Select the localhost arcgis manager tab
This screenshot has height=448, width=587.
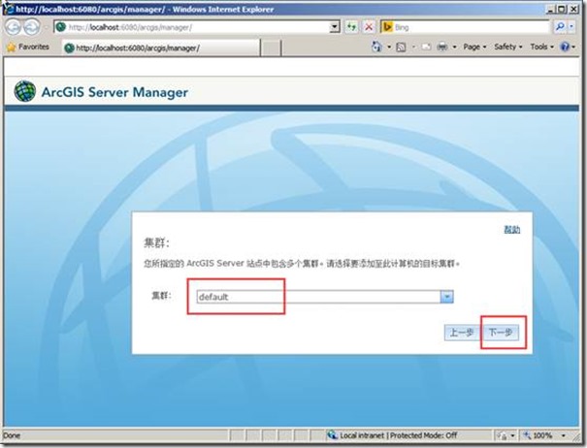(161, 48)
